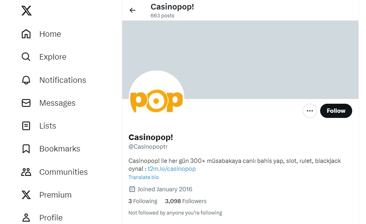Open the Profile person icon
The image size is (366, 224).
pos(26,218)
